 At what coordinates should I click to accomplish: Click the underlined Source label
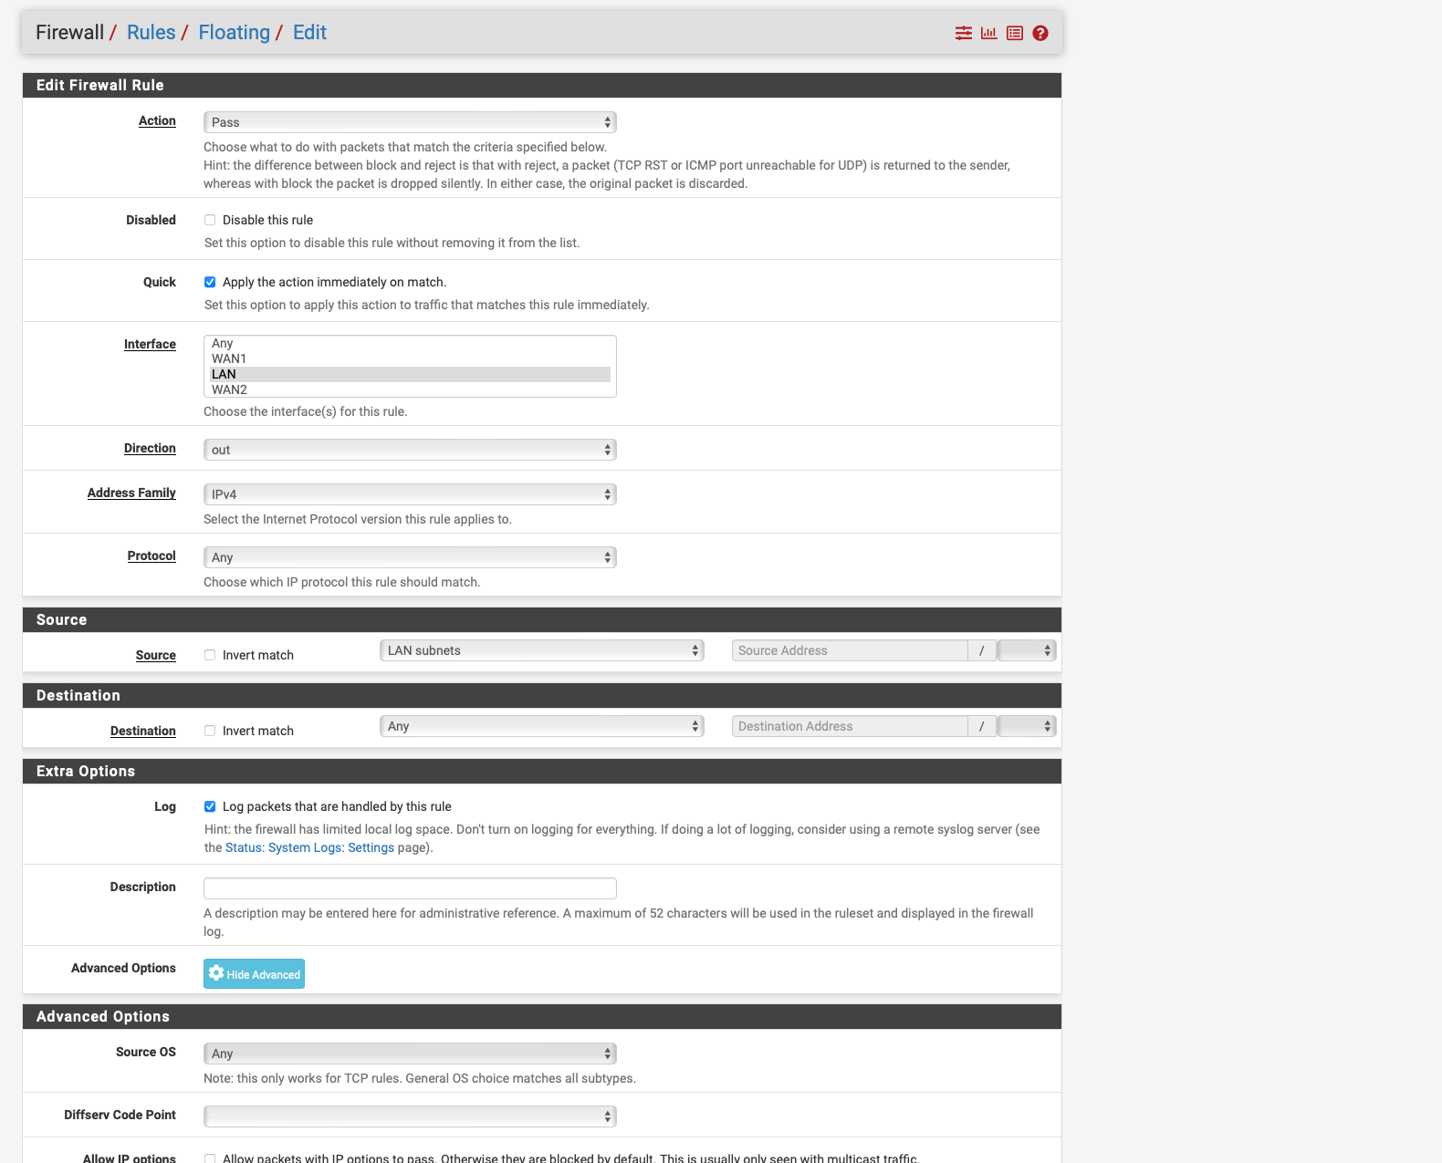(156, 655)
